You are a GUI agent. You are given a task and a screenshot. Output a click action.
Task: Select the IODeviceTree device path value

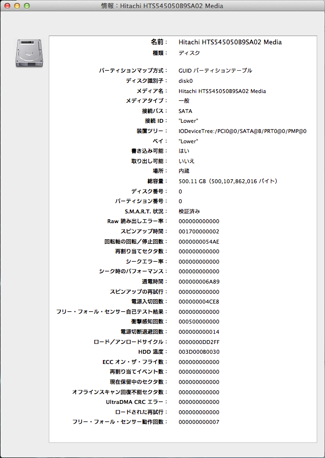point(243,131)
